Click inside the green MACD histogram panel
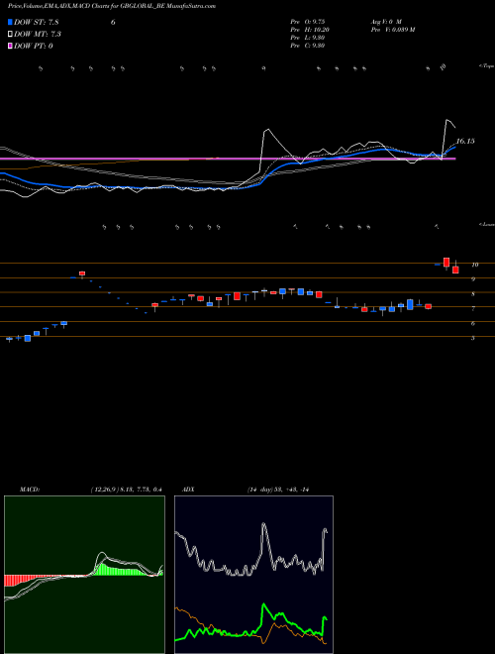The height and width of the screenshot is (654, 495). pyautogui.click(x=84, y=575)
